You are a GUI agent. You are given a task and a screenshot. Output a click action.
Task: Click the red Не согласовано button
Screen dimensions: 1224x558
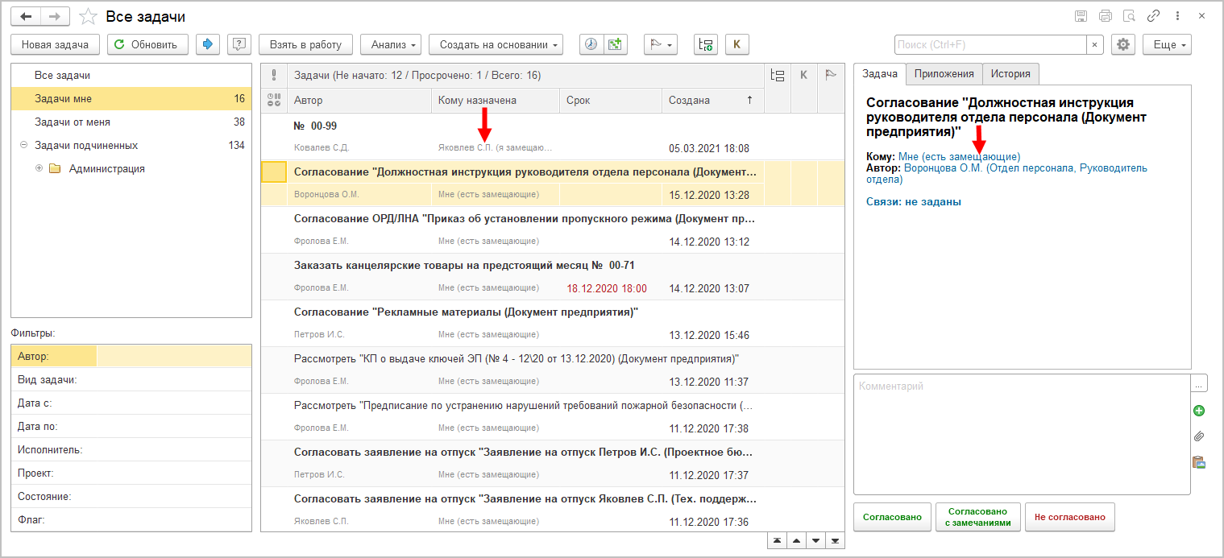tap(1069, 517)
